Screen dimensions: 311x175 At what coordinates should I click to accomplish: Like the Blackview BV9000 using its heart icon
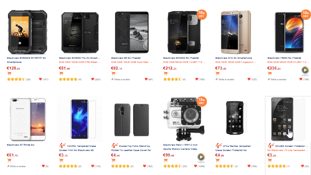[x=197, y=79]
